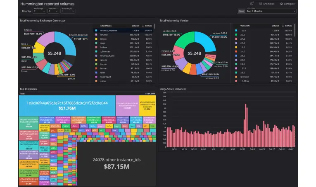The image size is (316, 187).
Task: Expand the Past 3 Months time range selector
Action: click(x=266, y=11)
